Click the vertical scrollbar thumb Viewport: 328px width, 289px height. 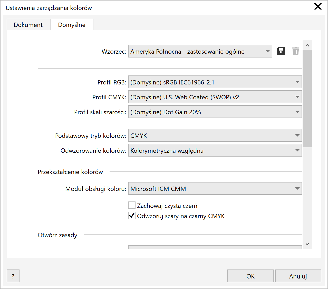pos(307,99)
